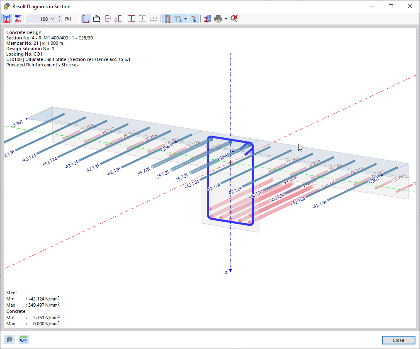
Task: Open the stress diagram options dropdown arrow
Action: pyautogui.click(x=186, y=19)
